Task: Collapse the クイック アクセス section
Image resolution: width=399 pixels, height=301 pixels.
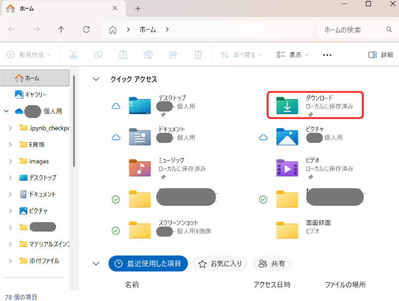Action: 96,79
